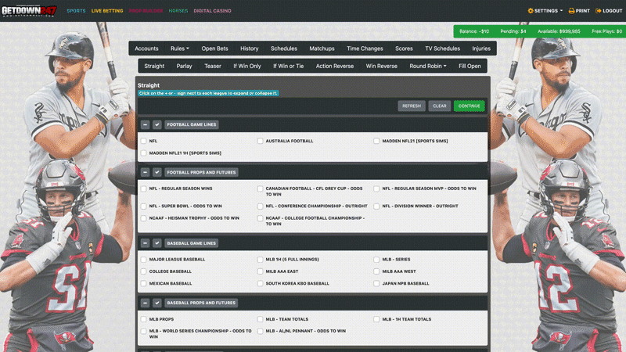Image resolution: width=626 pixels, height=352 pixels.
Task: Select Action Reverse bet type
Action: click(335, 66)
